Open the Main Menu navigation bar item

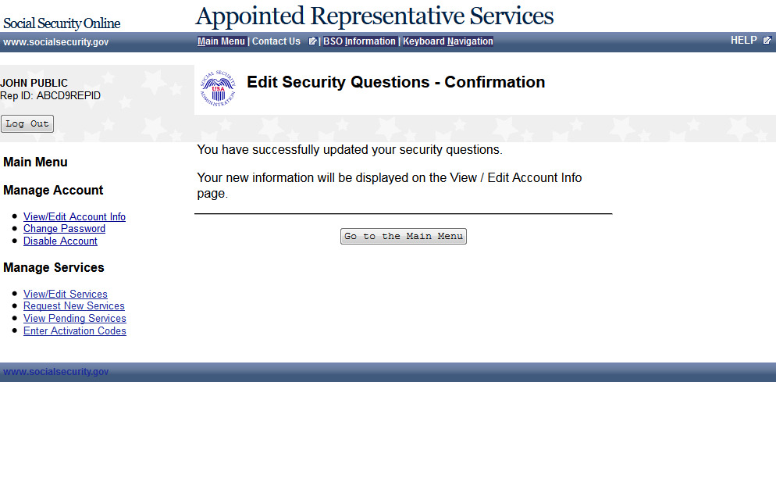point(221,41)
